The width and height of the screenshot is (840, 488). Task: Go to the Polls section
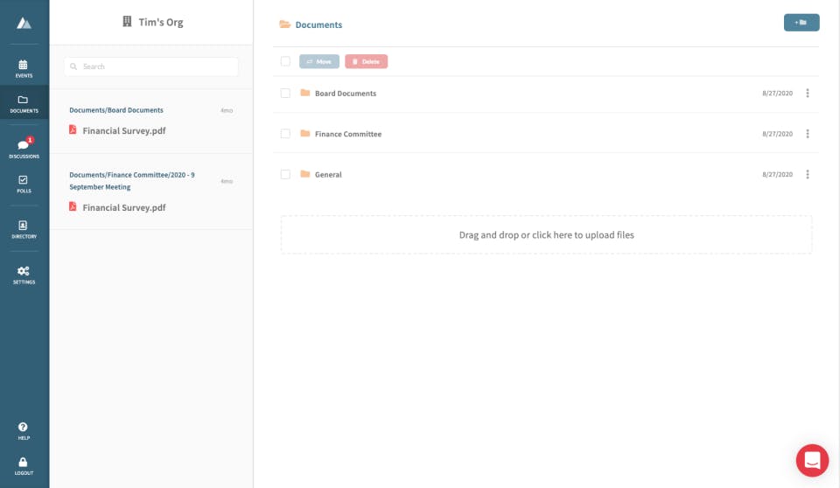point(24,180)
